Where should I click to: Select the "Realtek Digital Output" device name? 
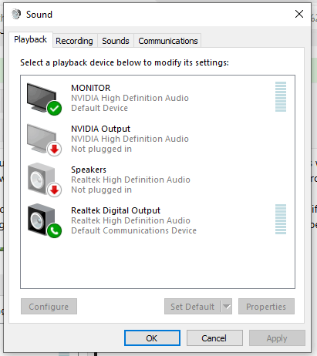[x=116, y=210]
